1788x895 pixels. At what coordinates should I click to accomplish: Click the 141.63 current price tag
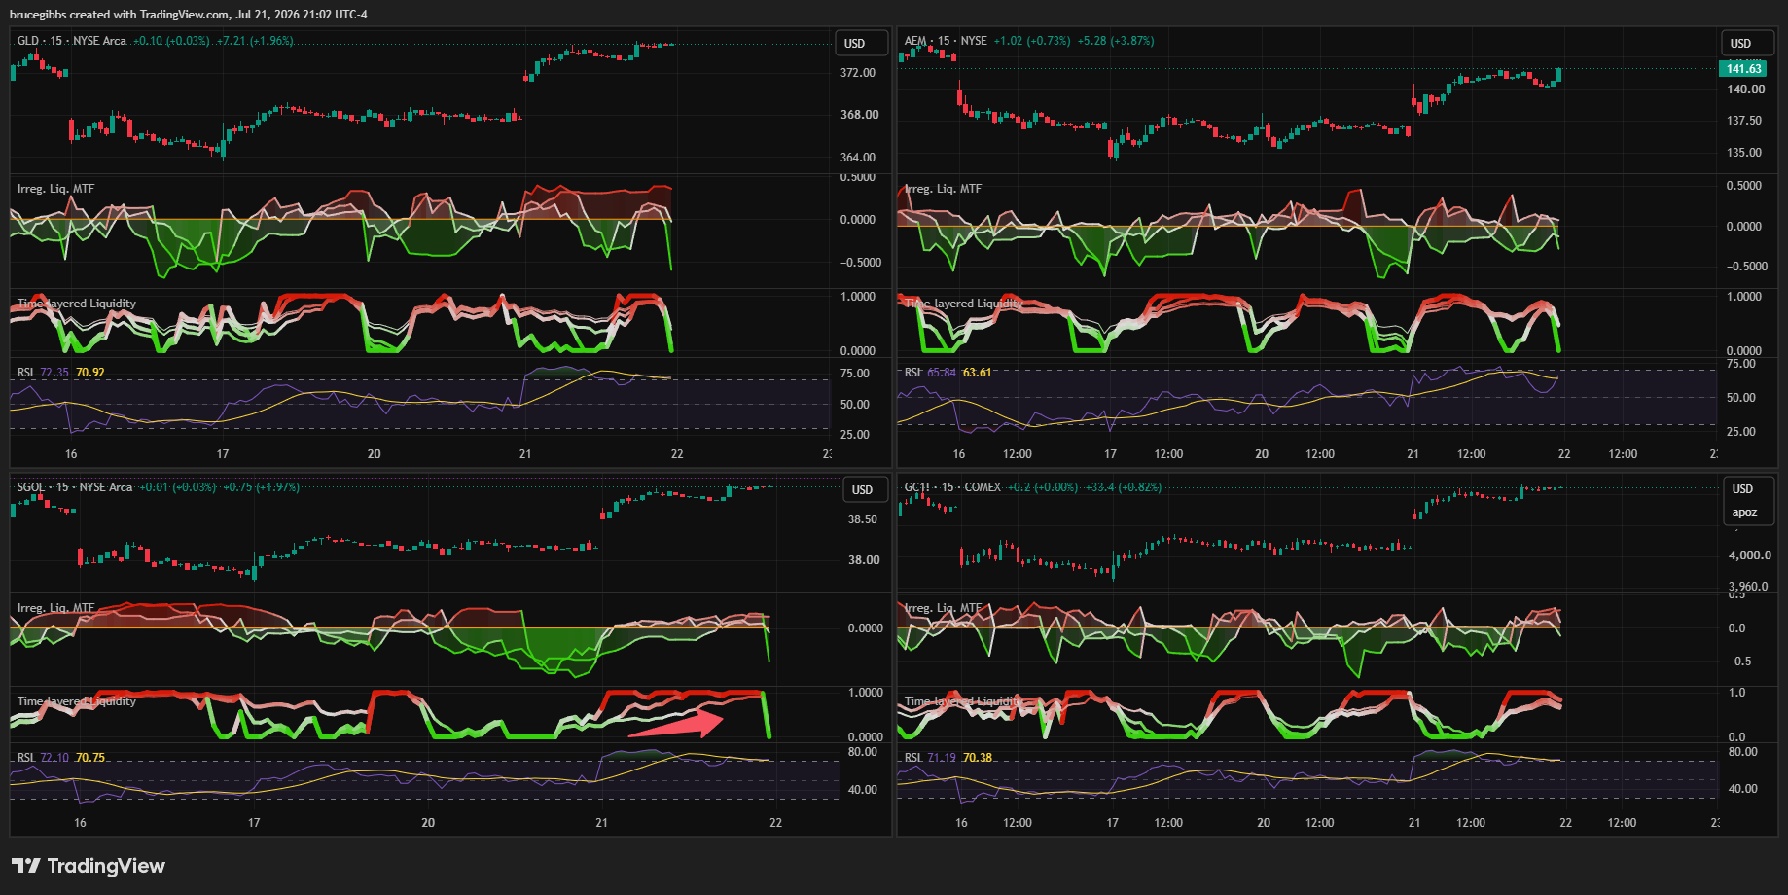1743,68
